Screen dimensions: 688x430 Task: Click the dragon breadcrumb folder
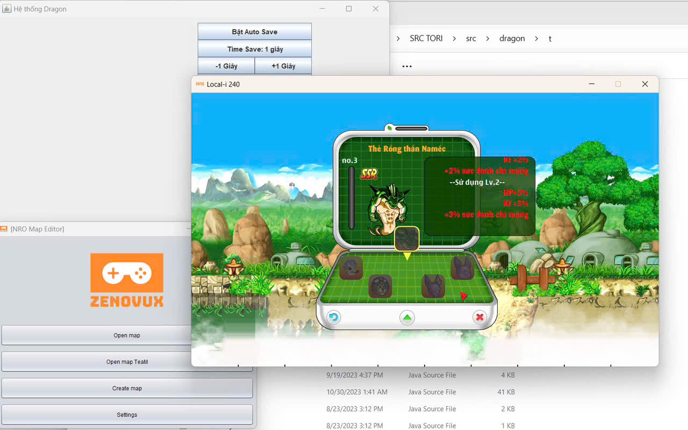(512, 39)
